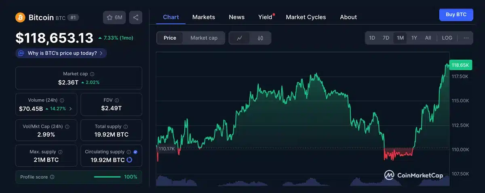Click the Bitcoin logo icon
The width and height of the screenshot is (485, 193).
coord(20,17)
